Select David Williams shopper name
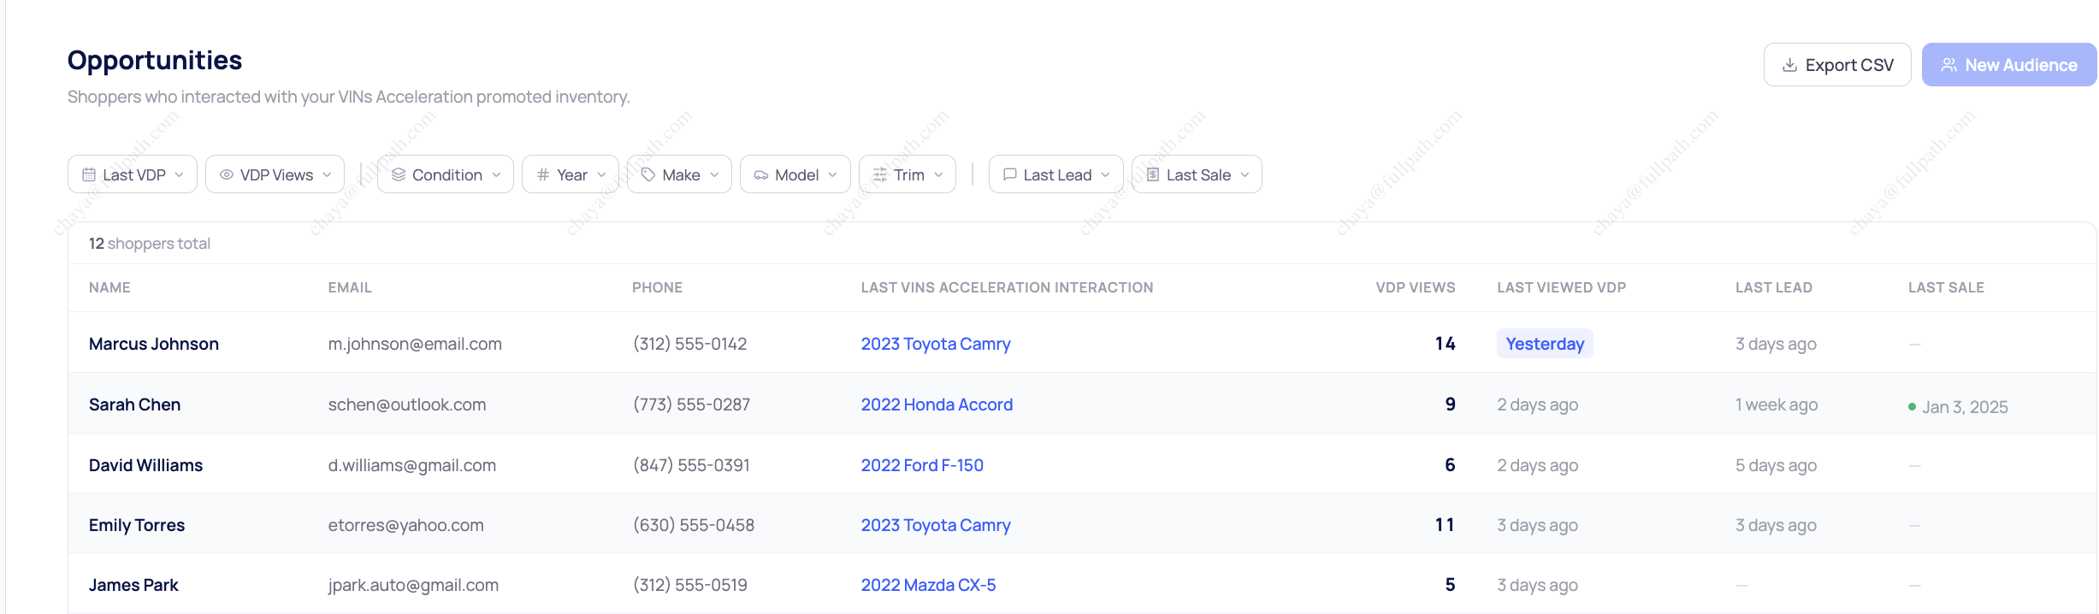Screen dimensions: 2099x614 tap(145, 465)
